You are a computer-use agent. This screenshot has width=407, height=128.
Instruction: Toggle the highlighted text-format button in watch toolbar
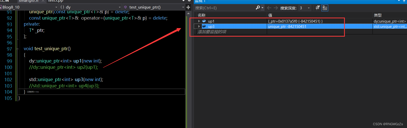pos(325,8)
